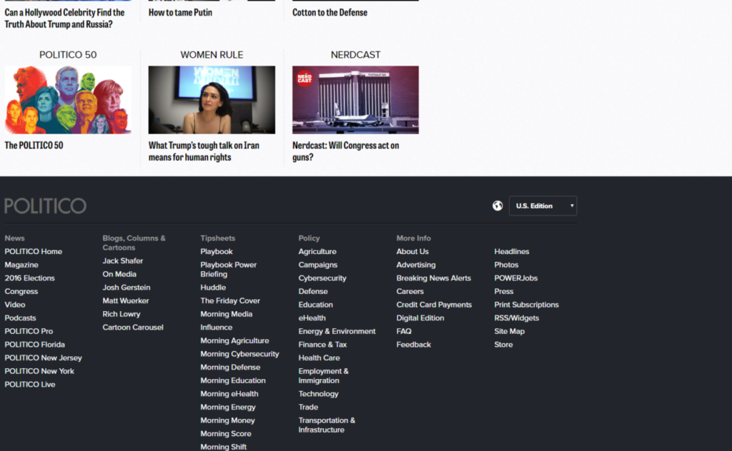
Task: Open Campaigns policy link
Action: [x=318, y=265]
